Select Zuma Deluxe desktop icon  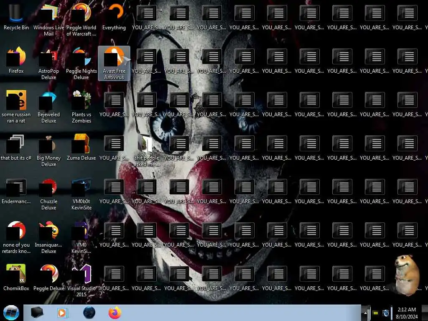[82, 148]
